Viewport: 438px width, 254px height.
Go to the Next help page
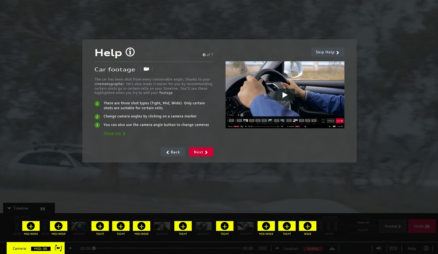tap(201, 152)
